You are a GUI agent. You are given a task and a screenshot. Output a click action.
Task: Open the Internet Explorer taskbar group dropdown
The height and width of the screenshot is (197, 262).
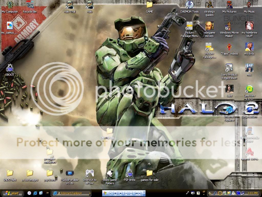(90, 193)
